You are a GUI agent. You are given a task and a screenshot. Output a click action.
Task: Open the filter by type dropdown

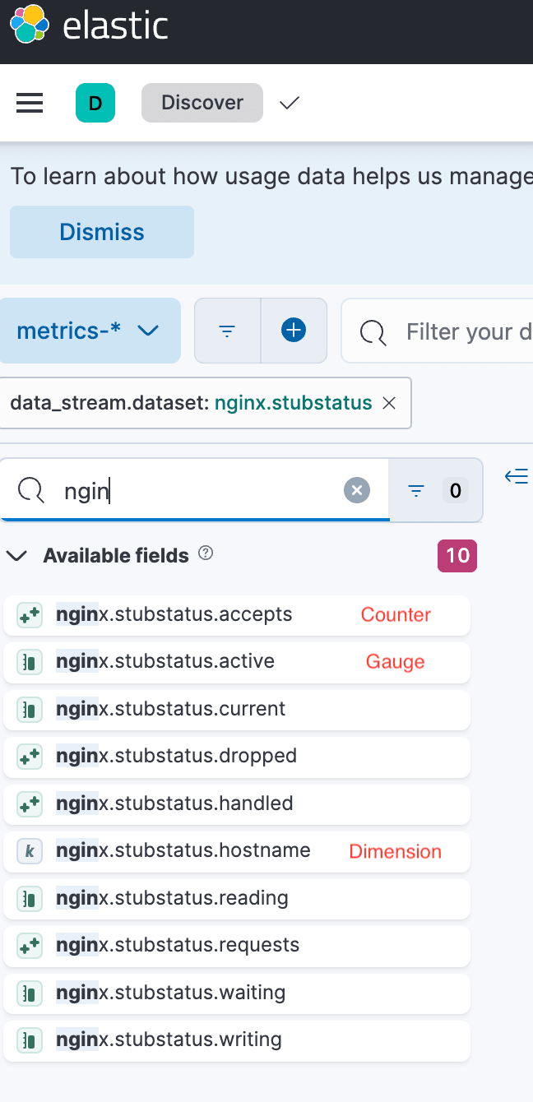435,491
